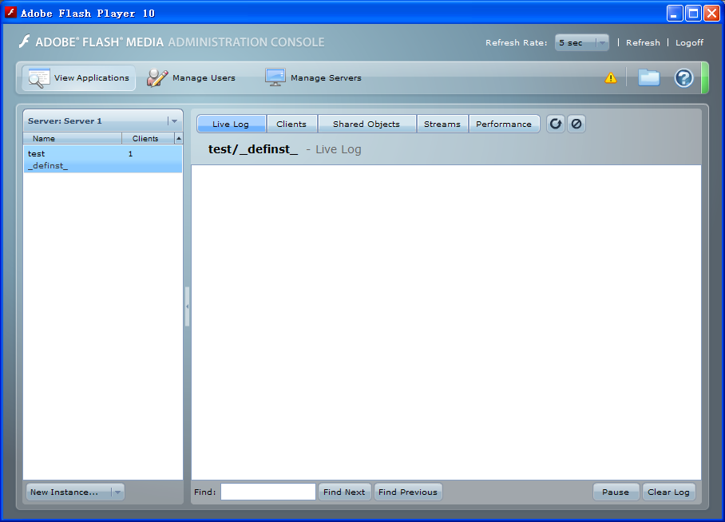Sort by the Clients column header
This screenshot has height=522, width=725.
(x=148, y=138)
